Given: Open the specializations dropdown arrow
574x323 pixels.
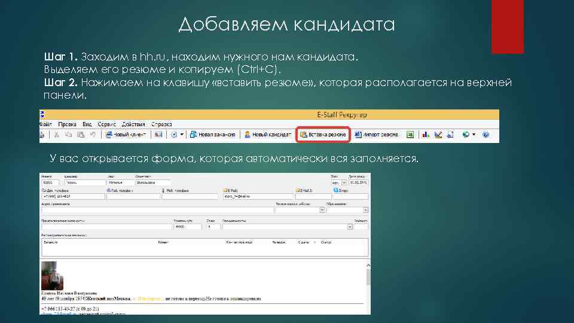Looking at the screenshot, I should 350,227.
